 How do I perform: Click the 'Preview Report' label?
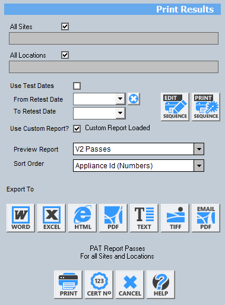point(36,149)
